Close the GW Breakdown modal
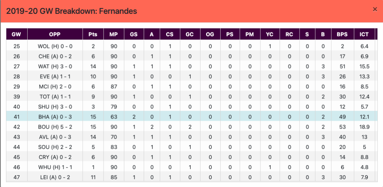 (x=375, y=9)
